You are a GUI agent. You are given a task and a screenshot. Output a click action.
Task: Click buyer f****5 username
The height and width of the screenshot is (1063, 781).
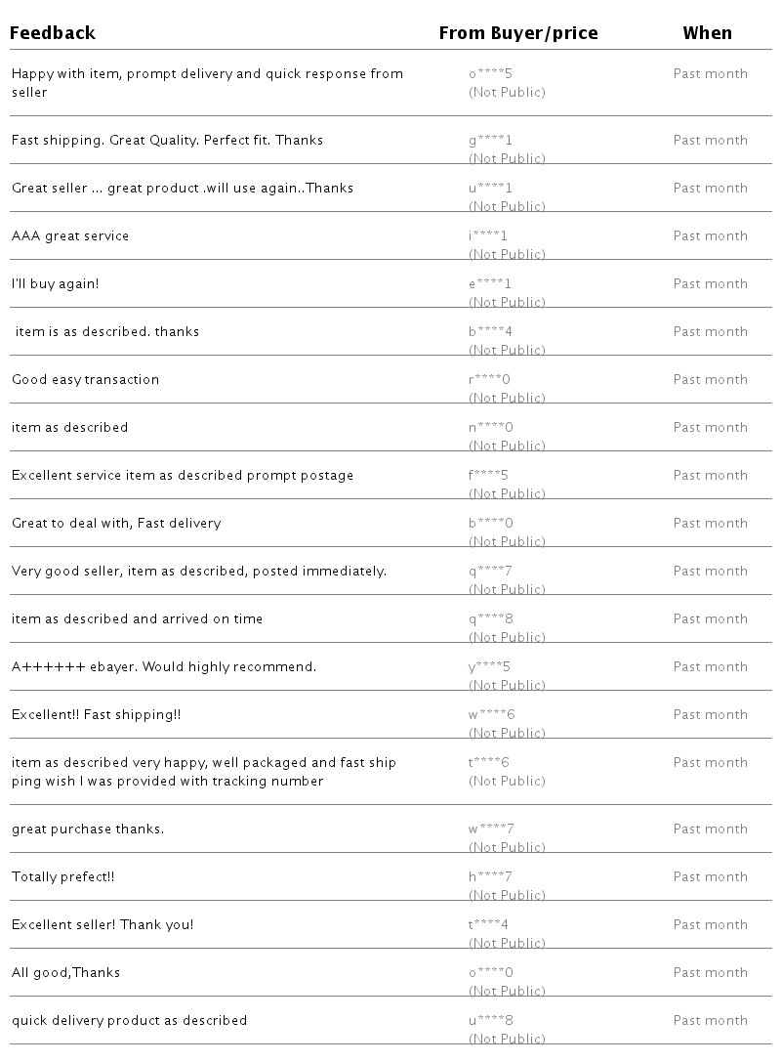click(488, 475)
